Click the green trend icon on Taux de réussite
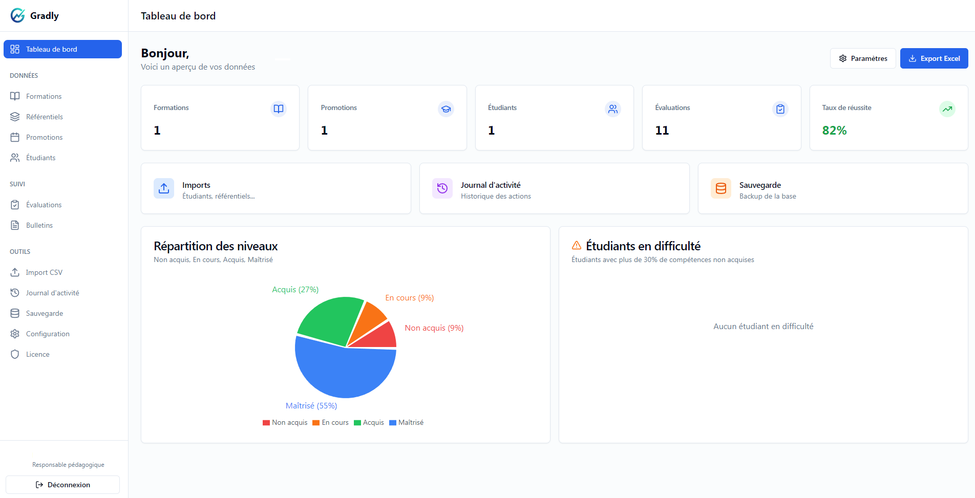Screen dimensions: 975x498 947,109
